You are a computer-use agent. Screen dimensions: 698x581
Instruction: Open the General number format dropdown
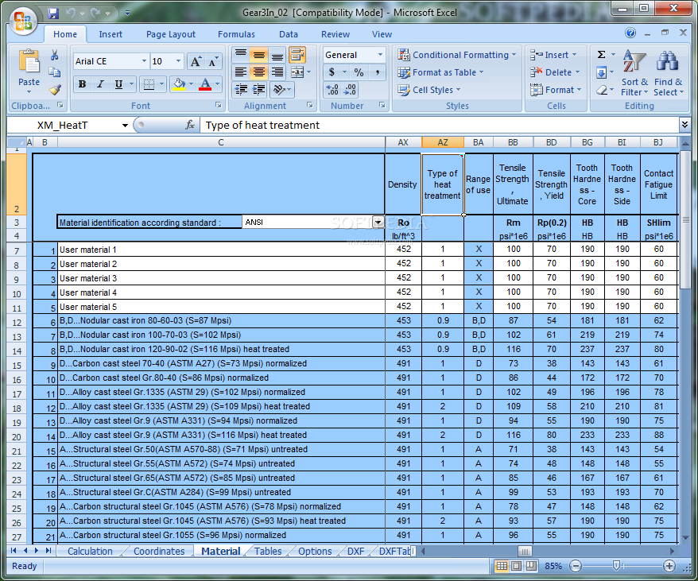coord(380,55)
